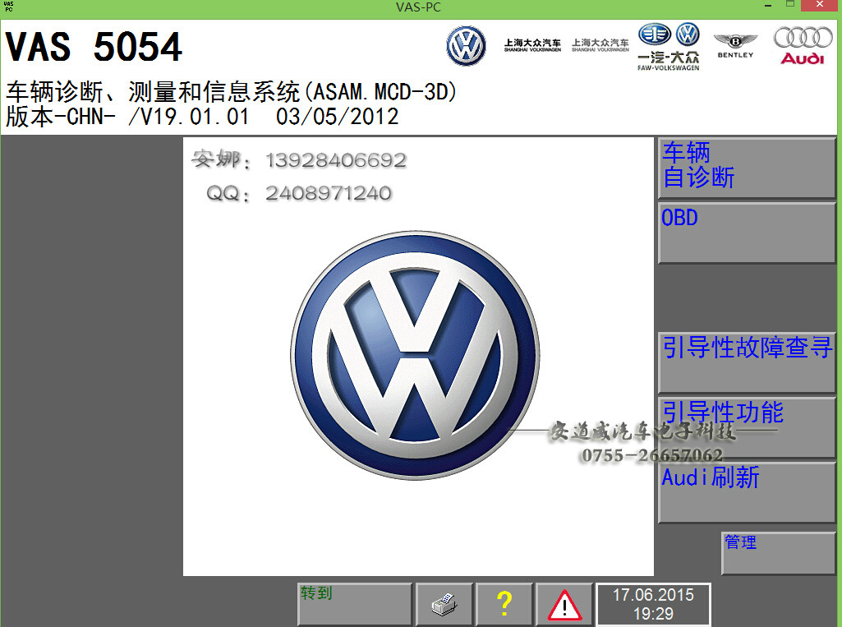Click the large central VW emblem

coord(415,355)
